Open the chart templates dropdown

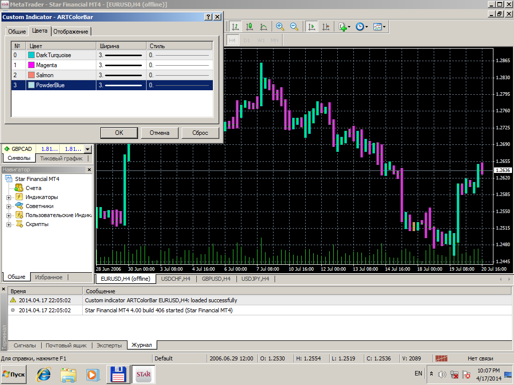[379, 27]
